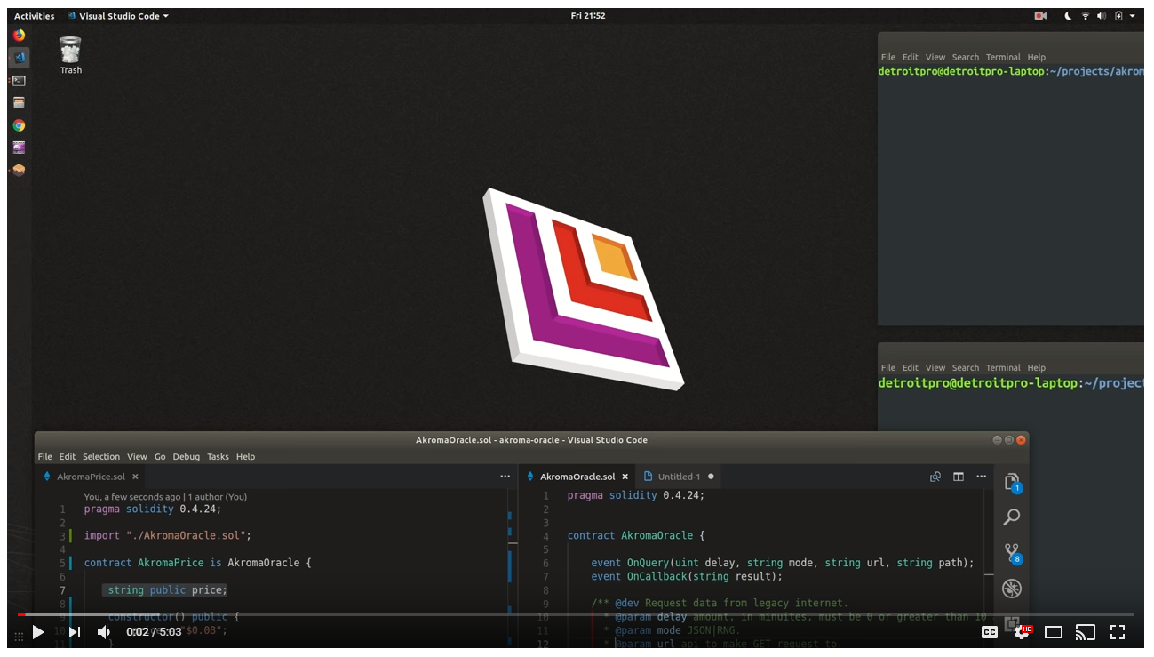
Task: Open the system menu arrow in the top bar
Action: pos(1133,16)
